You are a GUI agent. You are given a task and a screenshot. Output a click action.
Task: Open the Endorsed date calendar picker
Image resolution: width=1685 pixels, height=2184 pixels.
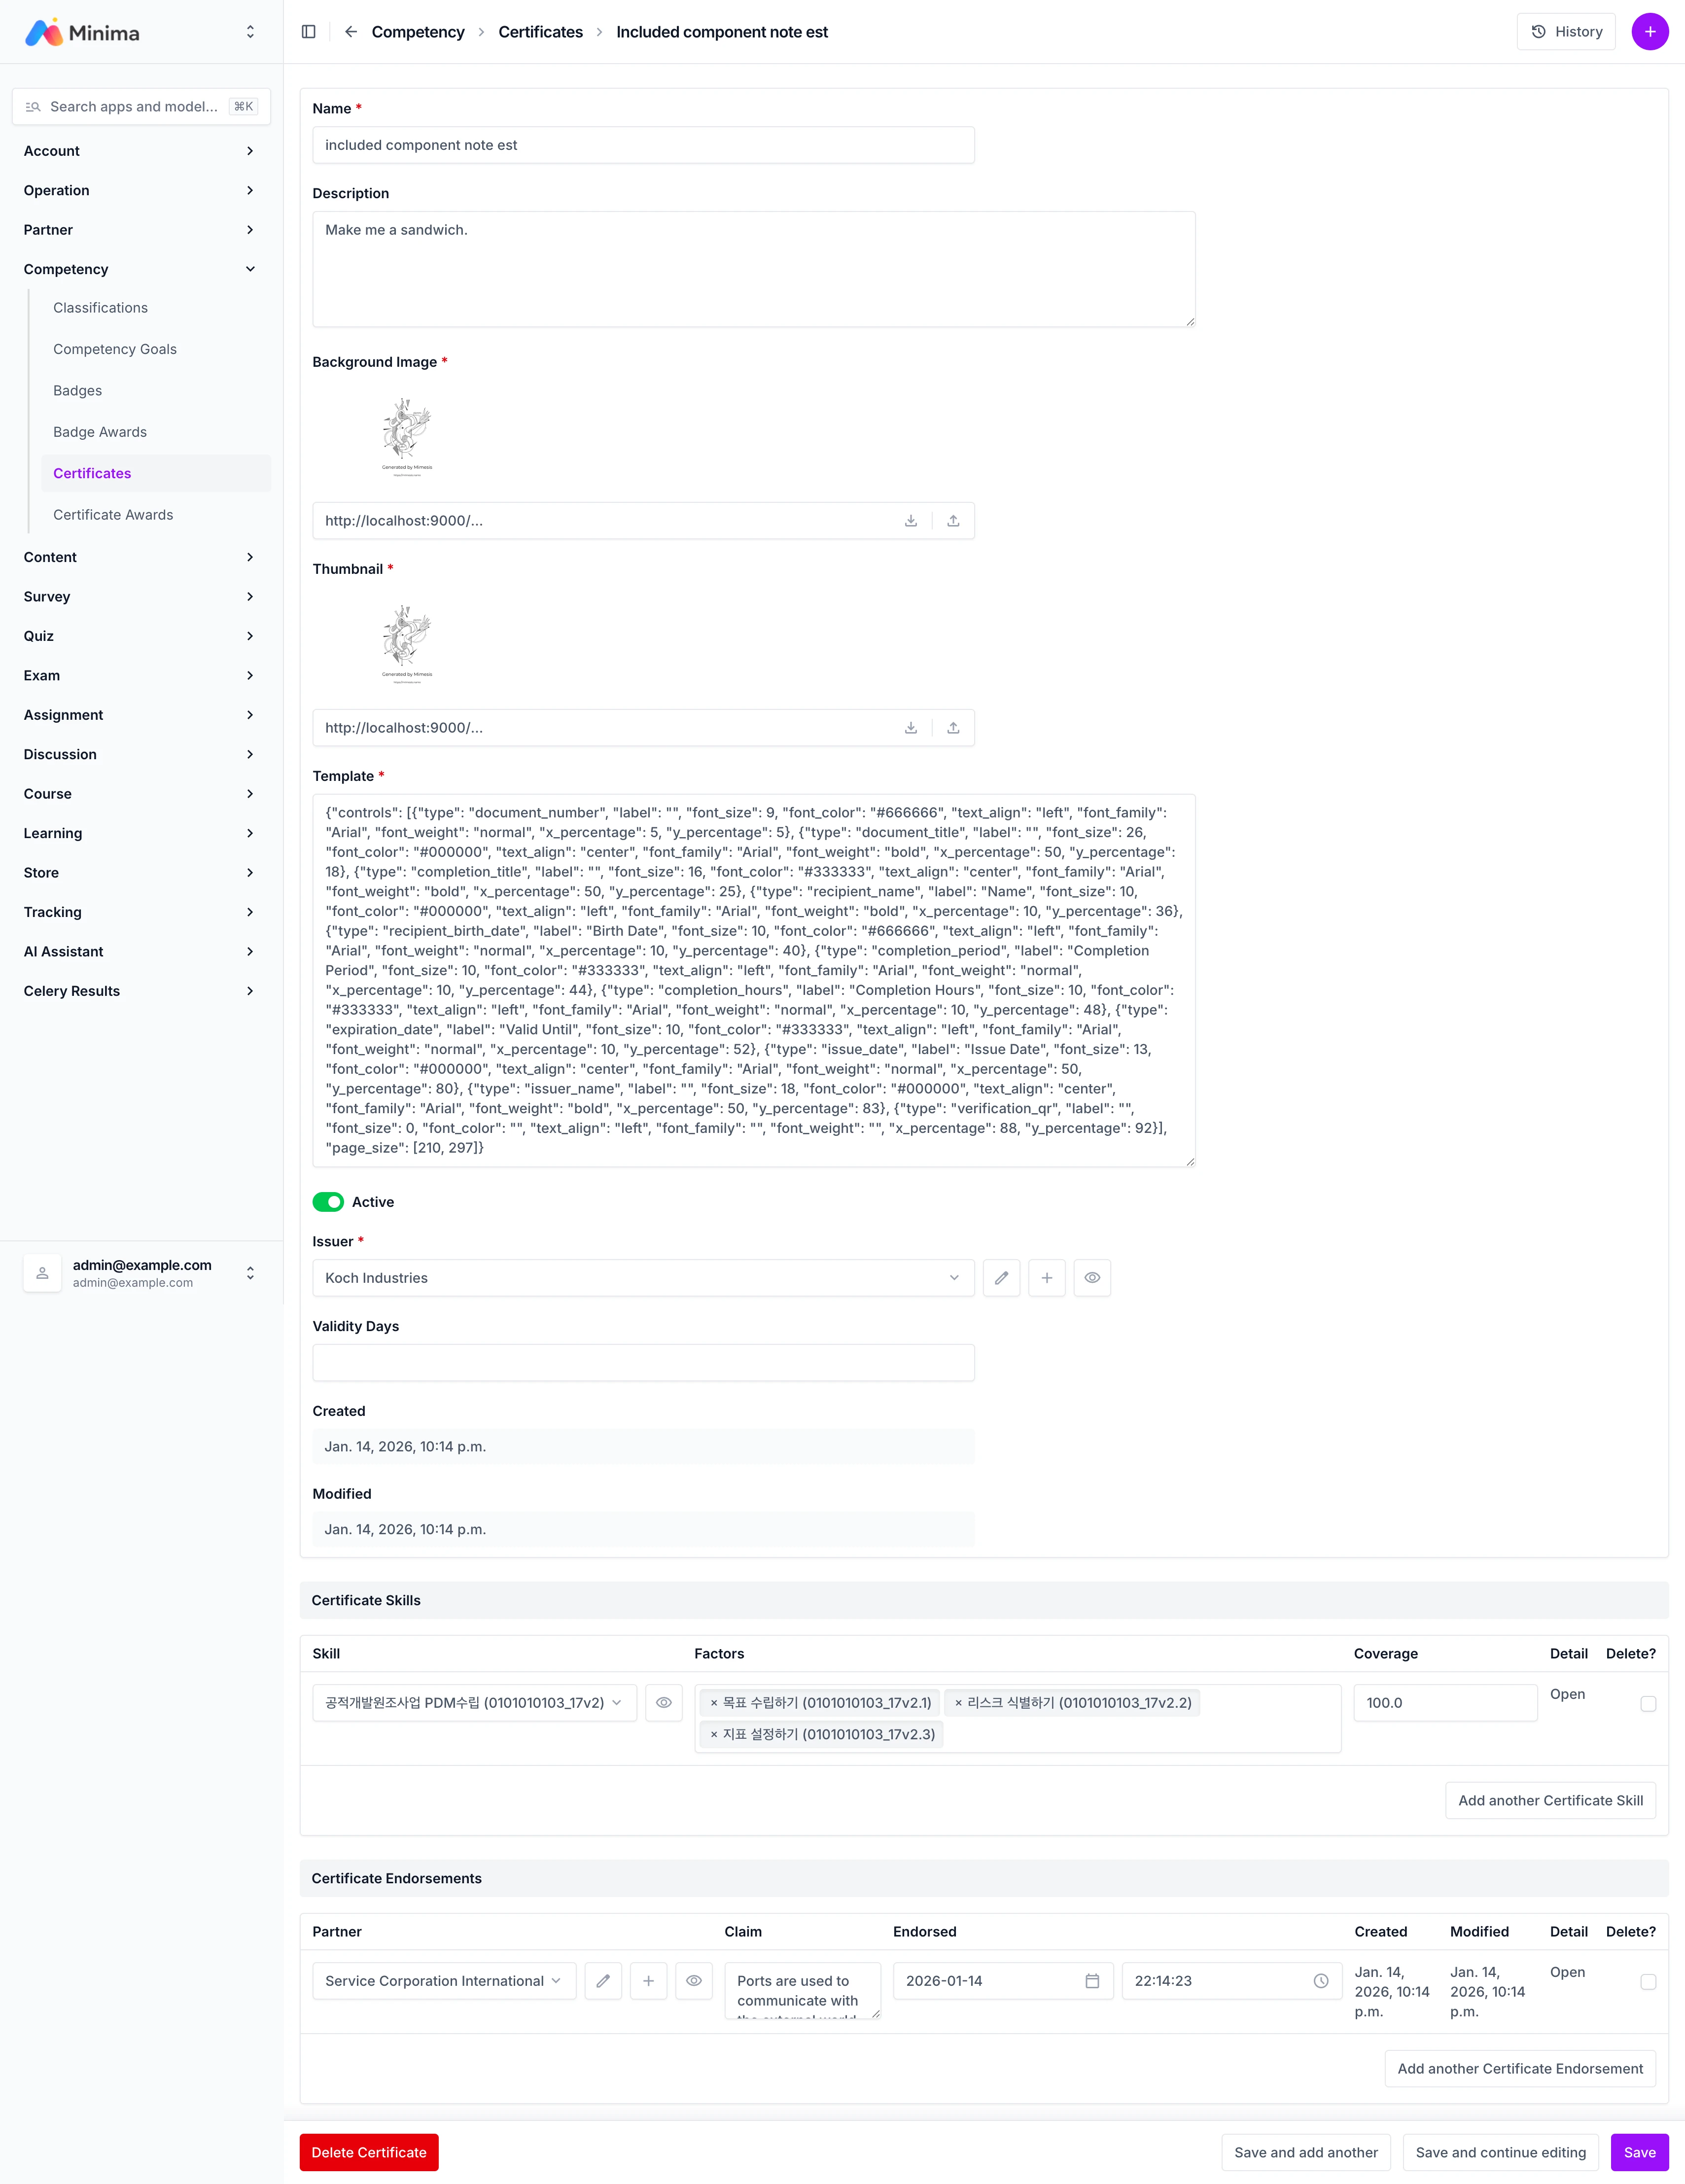click(x=1092, y=1981)
